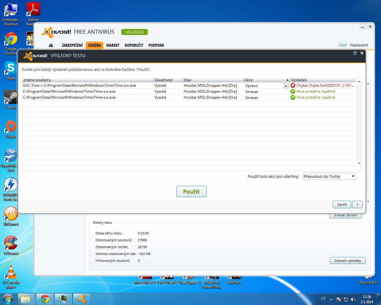
Task: Click the Výsledek column header
Action: tap(323, 80)
